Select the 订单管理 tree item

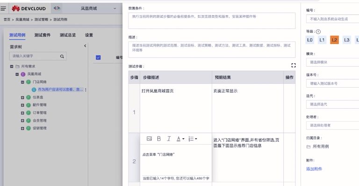pos(36,113)
